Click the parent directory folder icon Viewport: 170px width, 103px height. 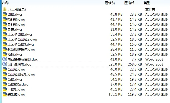pyautogui.click(x=4, y=9)
